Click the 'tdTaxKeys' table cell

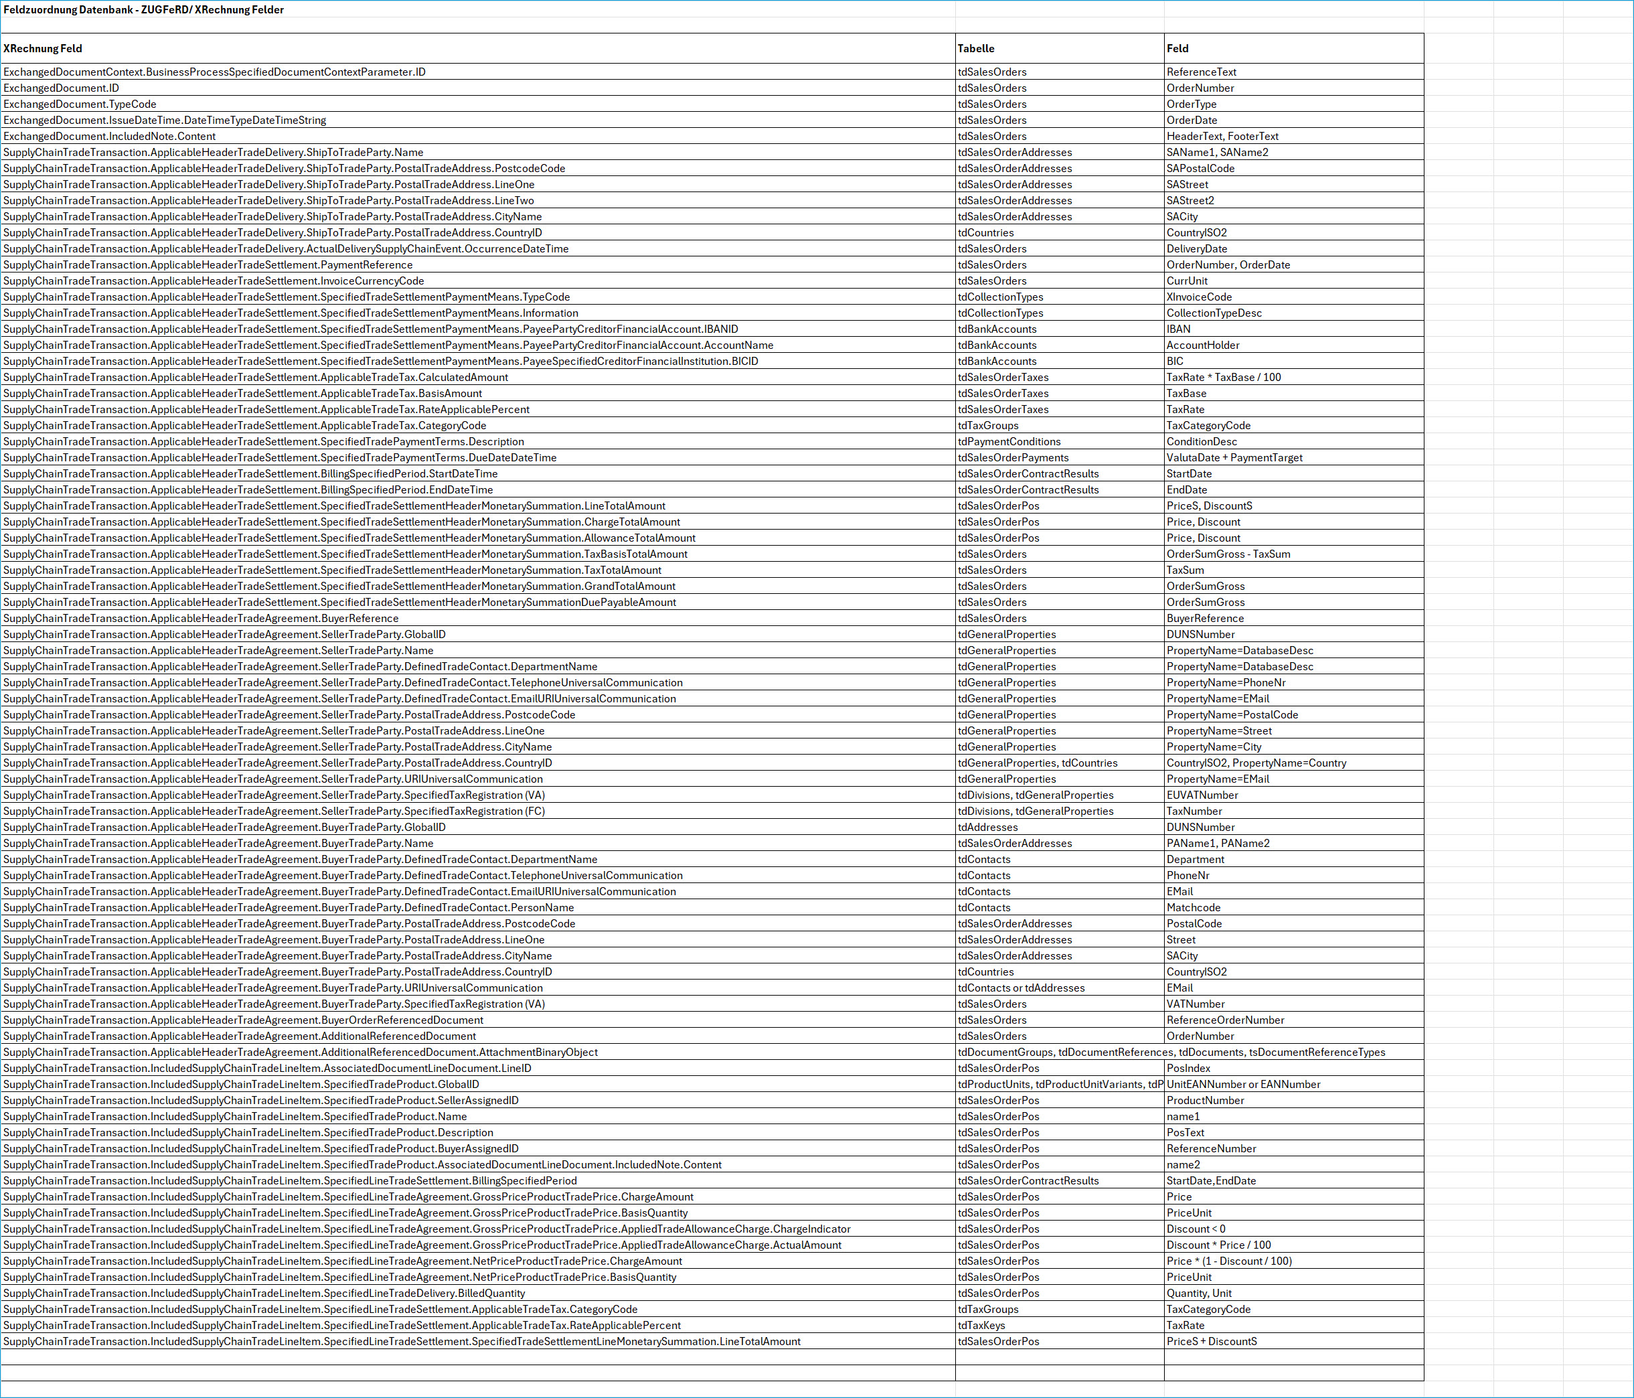pos(1059,1326)
